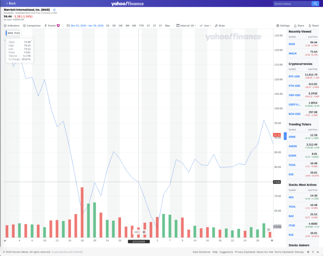323x256 pixels.
Task: Share this chart
Action: tap(299, 25)
